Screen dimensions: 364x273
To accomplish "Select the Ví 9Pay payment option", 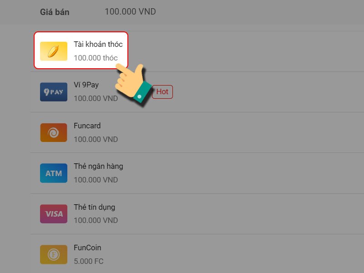I will pos(197,92).
